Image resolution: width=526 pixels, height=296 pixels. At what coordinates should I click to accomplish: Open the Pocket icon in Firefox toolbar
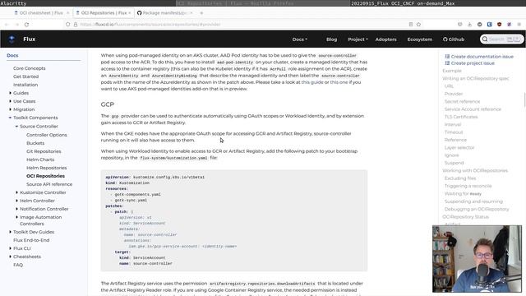(460, 25)
